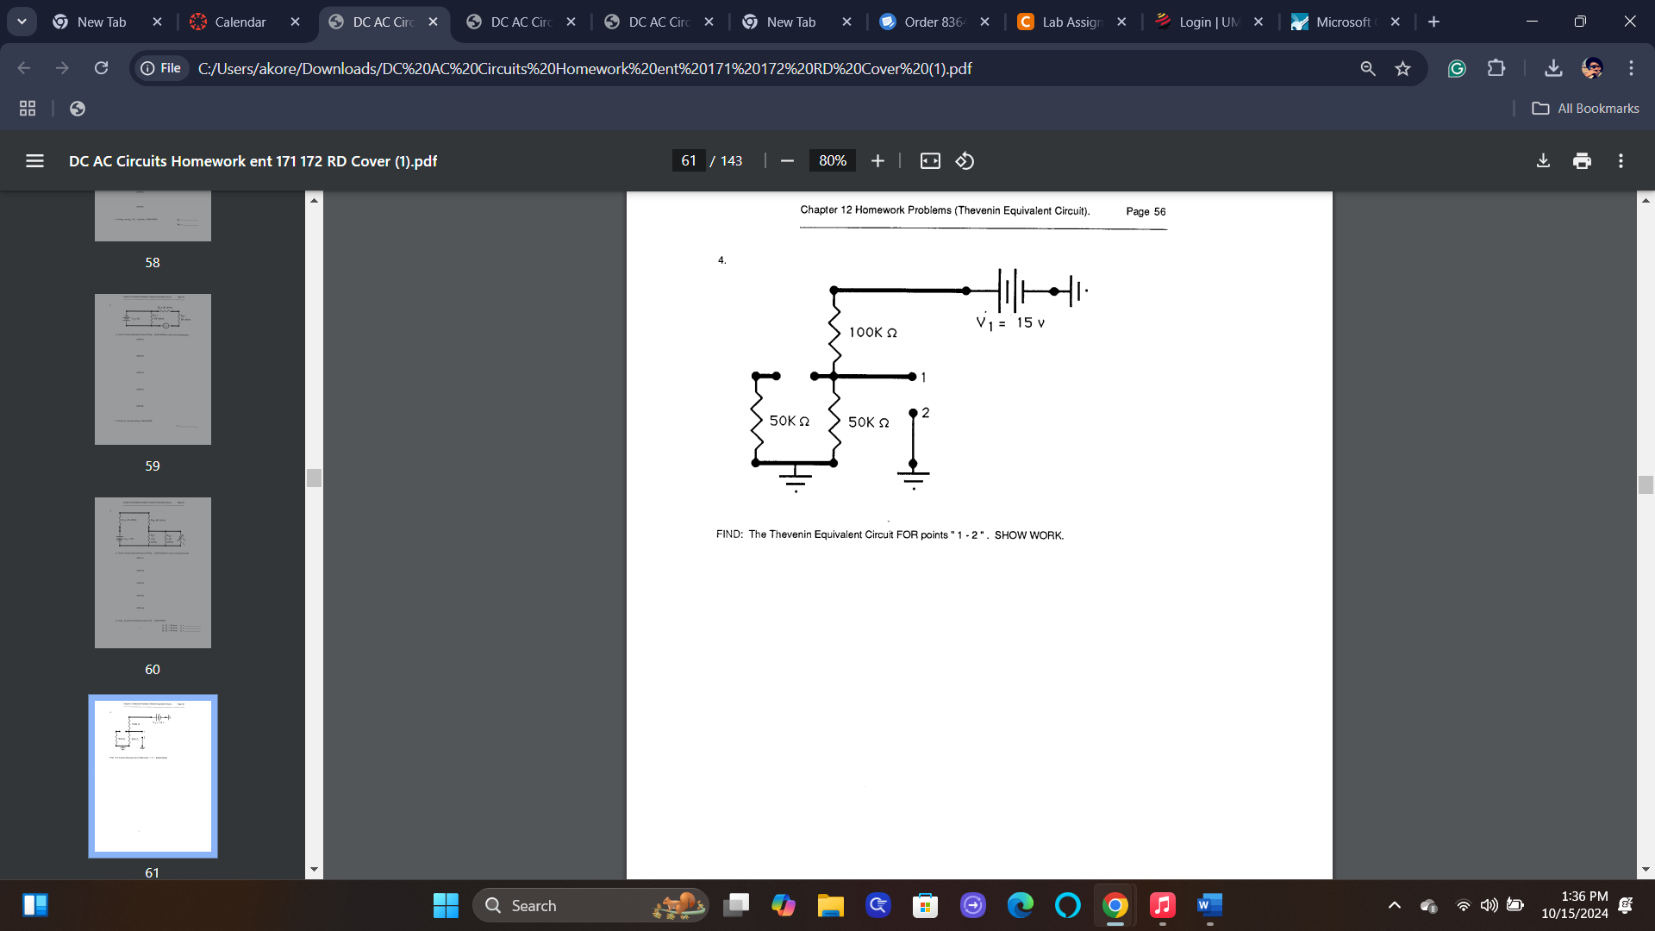
Task: Switch to the Lab Assignments tab
Action: pyautogui.click(x=1069, y=22)
